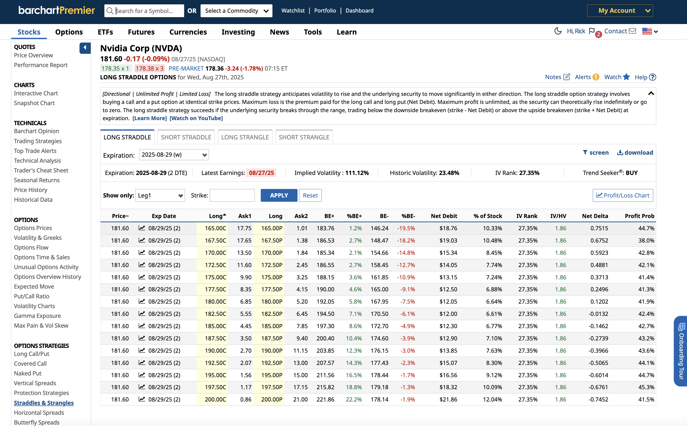Open the Options main menu
This screenshot has height=426, width=687.
point(69,32)
